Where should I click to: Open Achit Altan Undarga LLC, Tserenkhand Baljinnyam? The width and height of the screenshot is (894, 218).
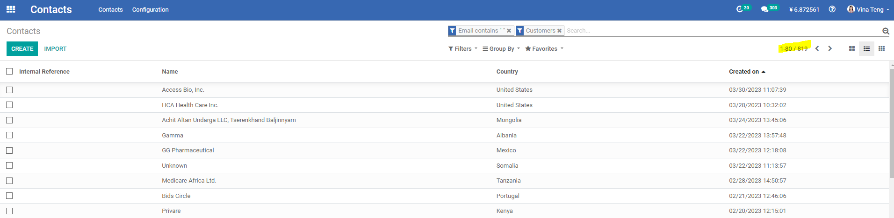click(x=229, y=120)
